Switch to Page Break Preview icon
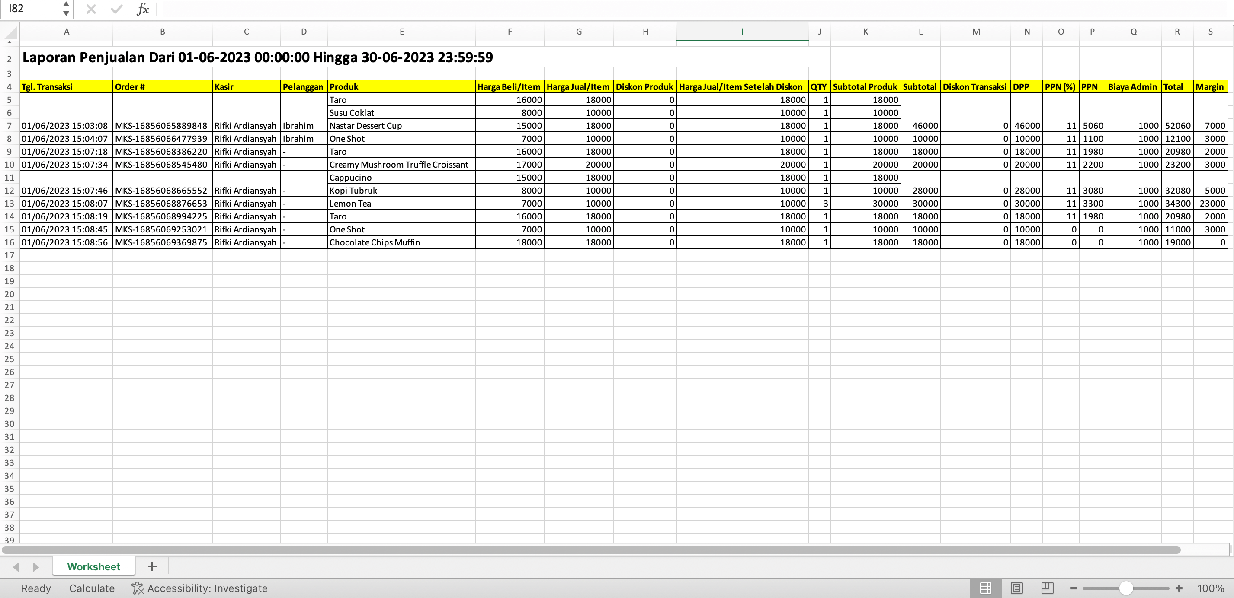This screenshot has height=598, width=1234. pos(1047,588)
